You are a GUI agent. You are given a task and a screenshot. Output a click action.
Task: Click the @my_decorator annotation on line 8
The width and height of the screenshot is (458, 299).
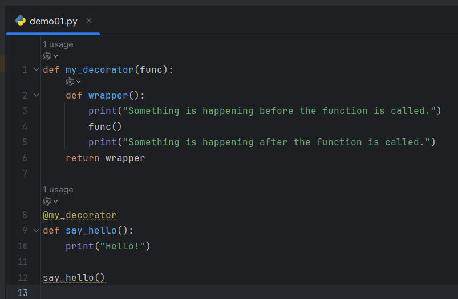(x=80, y=215)
